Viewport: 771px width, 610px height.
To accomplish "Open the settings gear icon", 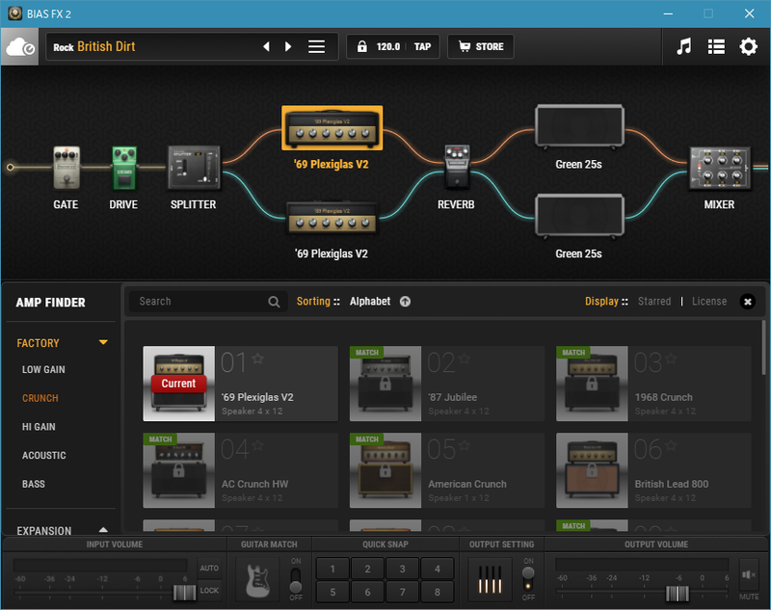I will pyautogui.click(x=749, y=46).
